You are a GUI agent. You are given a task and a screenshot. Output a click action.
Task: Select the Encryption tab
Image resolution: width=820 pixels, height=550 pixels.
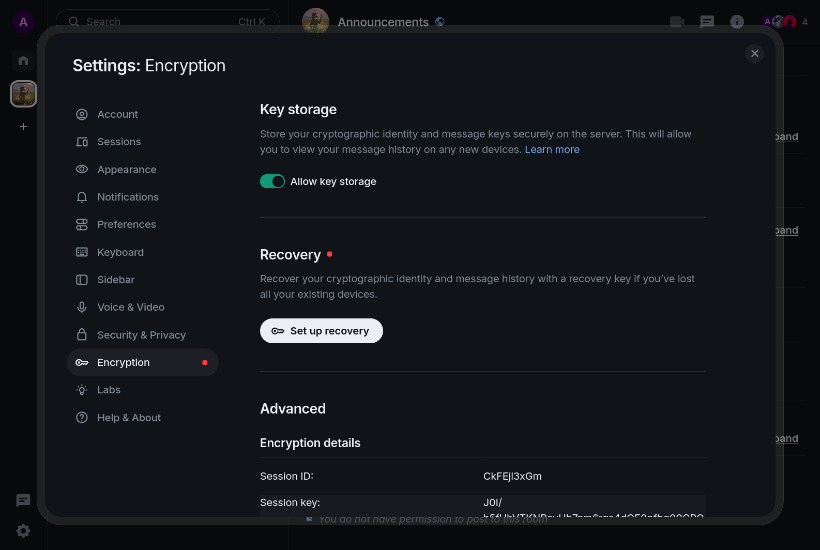124,362
